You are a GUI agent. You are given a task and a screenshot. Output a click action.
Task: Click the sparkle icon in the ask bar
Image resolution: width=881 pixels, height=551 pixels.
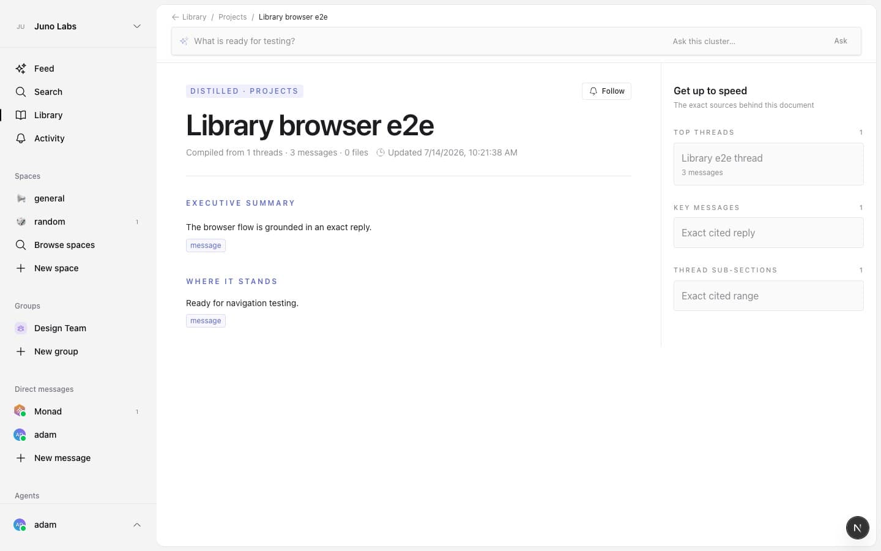click(184, 41)
